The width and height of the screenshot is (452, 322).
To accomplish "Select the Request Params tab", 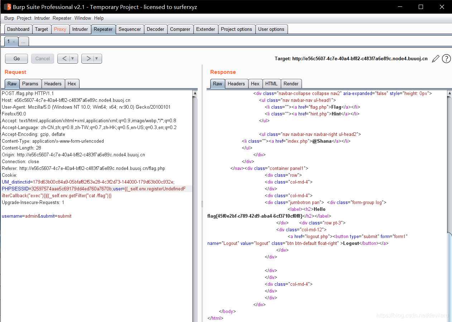I will [30, 84].
